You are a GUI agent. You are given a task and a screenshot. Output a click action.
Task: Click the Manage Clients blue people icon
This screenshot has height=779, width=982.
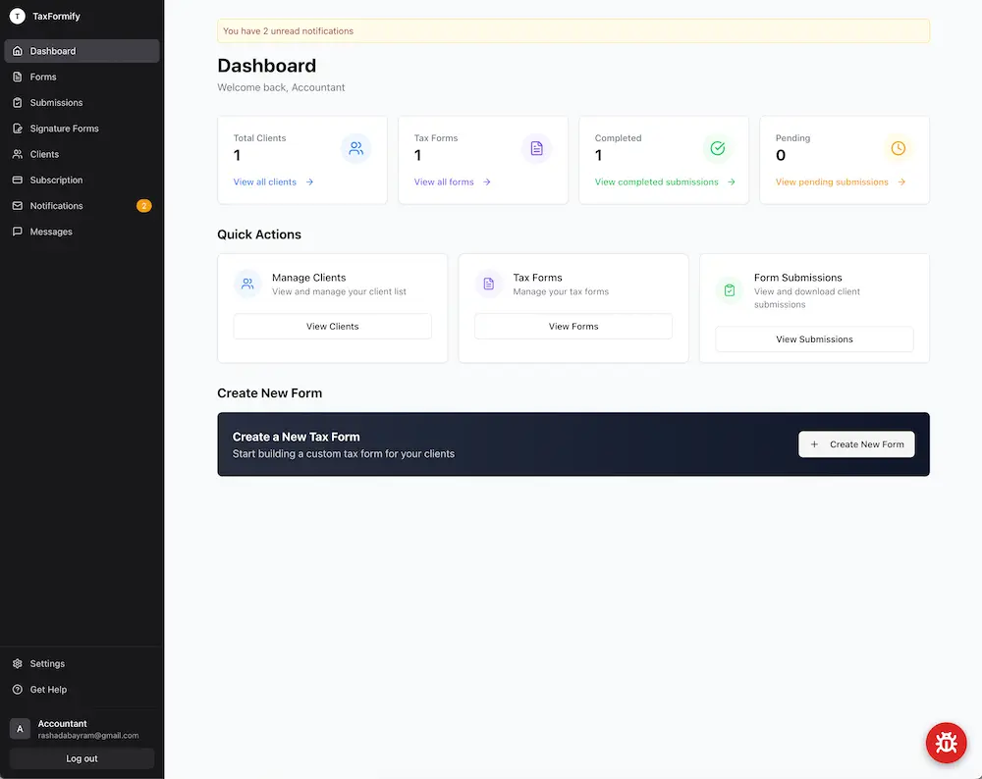click(x=247, y=285)
